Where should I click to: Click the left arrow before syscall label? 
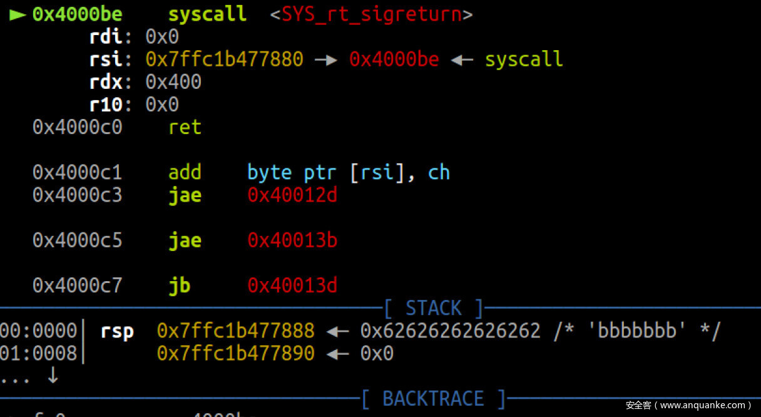pyautogui.click(x=462, y=60)
